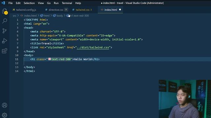This screenshot has width=211, height=118.
Task: Switch to the tailwind.css tab
Action: click(x=82, y=10)
